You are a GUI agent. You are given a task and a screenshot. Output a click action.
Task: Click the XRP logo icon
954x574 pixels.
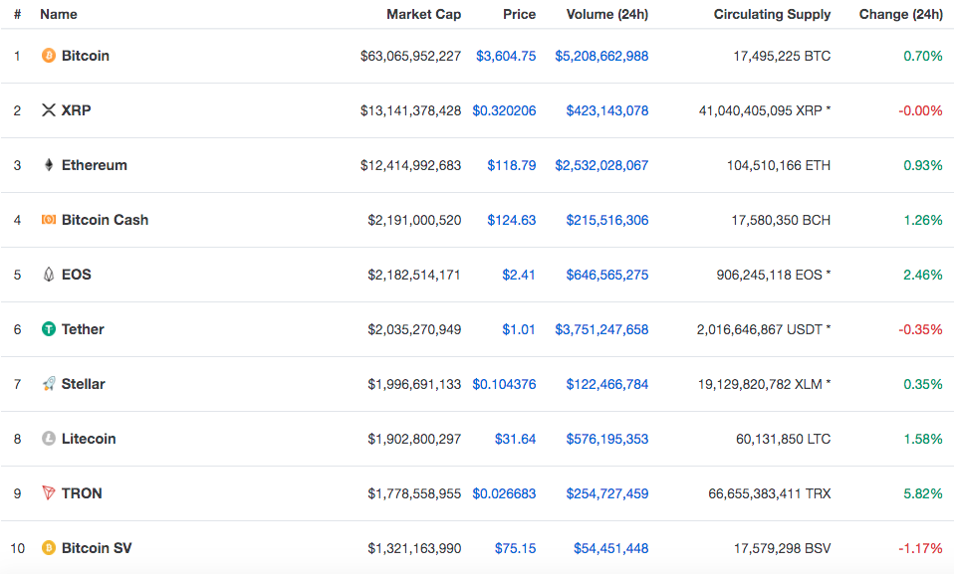tap(49, 110)
